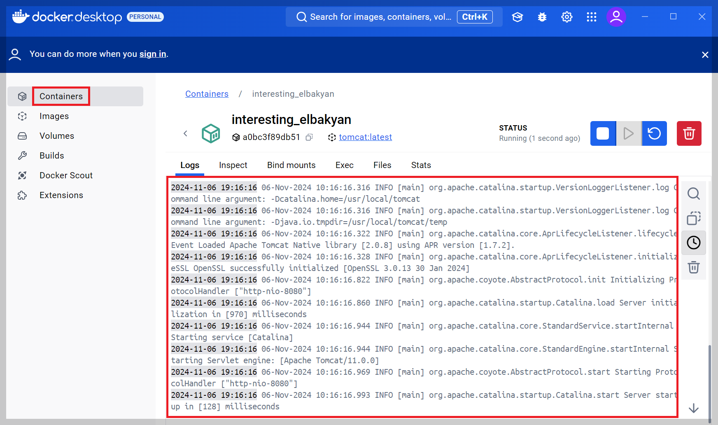
Task: Click the purple user account avatar
Action: coord(616,17)
